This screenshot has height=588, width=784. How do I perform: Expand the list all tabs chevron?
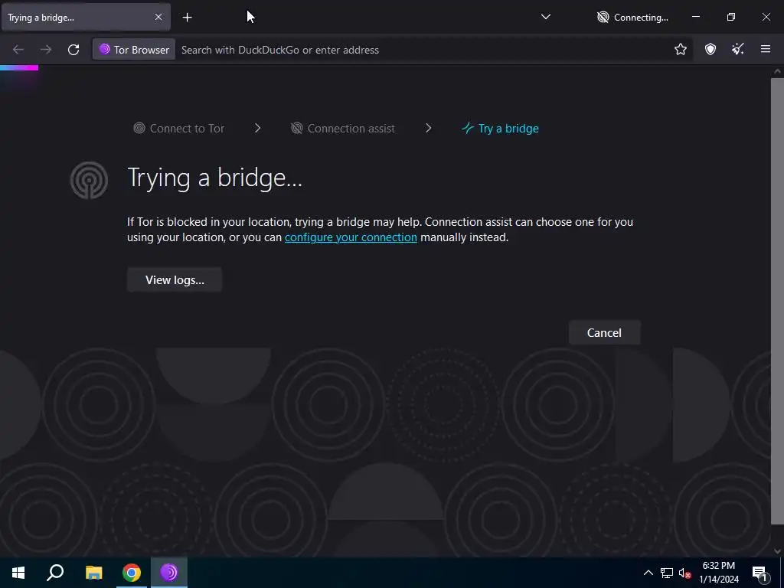click(x=545, y=17)
